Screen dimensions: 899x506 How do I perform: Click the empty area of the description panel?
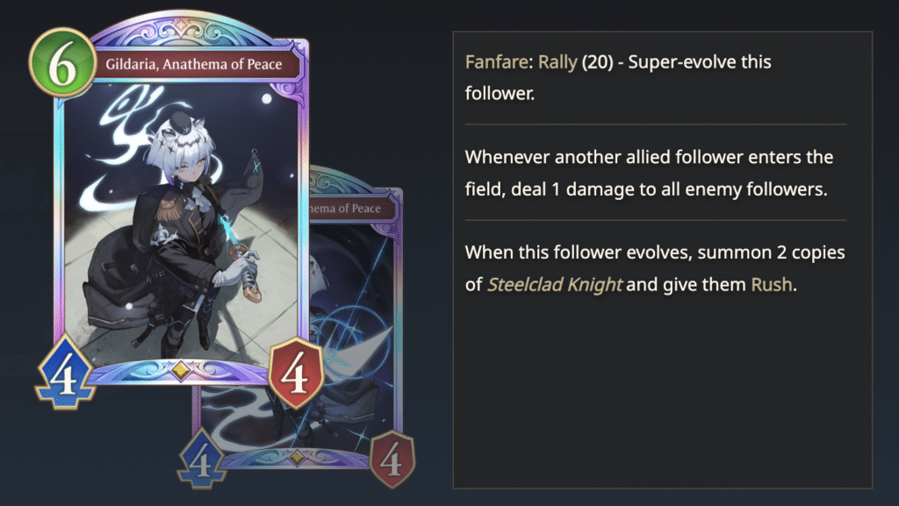coord(662,395)
